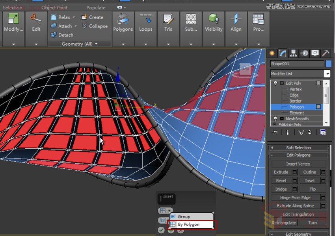Click Insert Vertex button
Viewport: 335px width, 236px height.
298,164
